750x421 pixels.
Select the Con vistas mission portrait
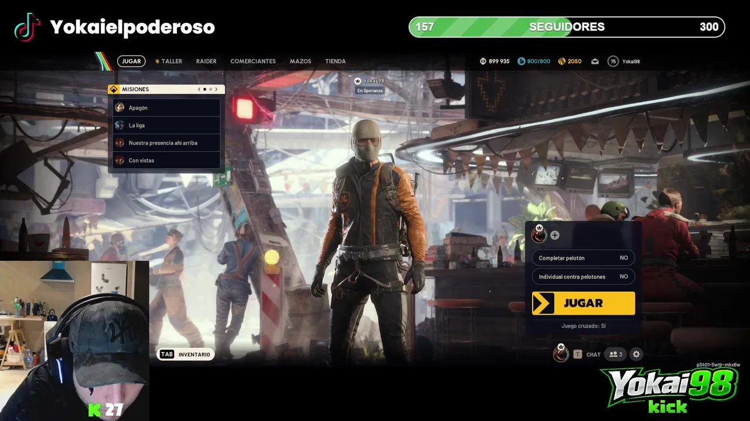point(120,160)
